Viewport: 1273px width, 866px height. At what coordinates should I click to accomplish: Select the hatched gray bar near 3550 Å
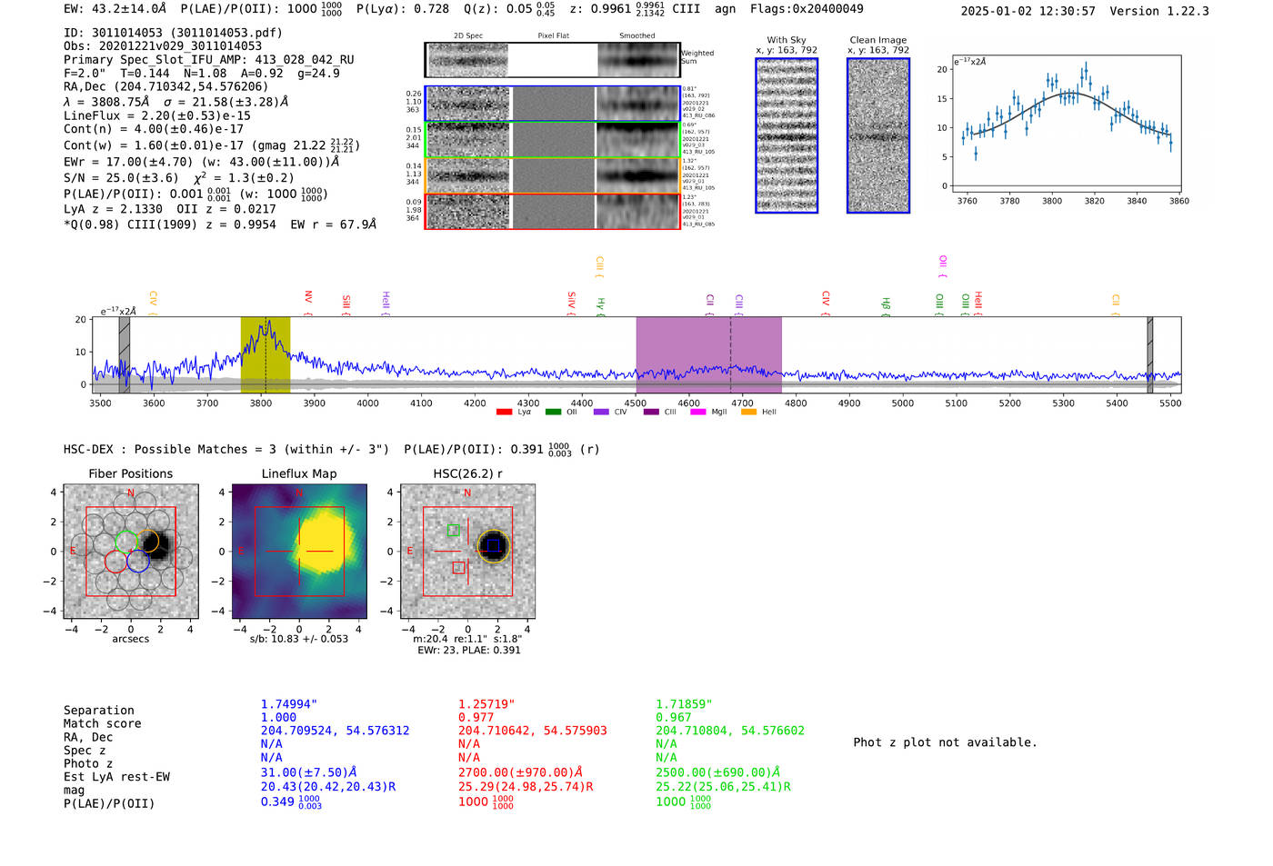point(125,354)
